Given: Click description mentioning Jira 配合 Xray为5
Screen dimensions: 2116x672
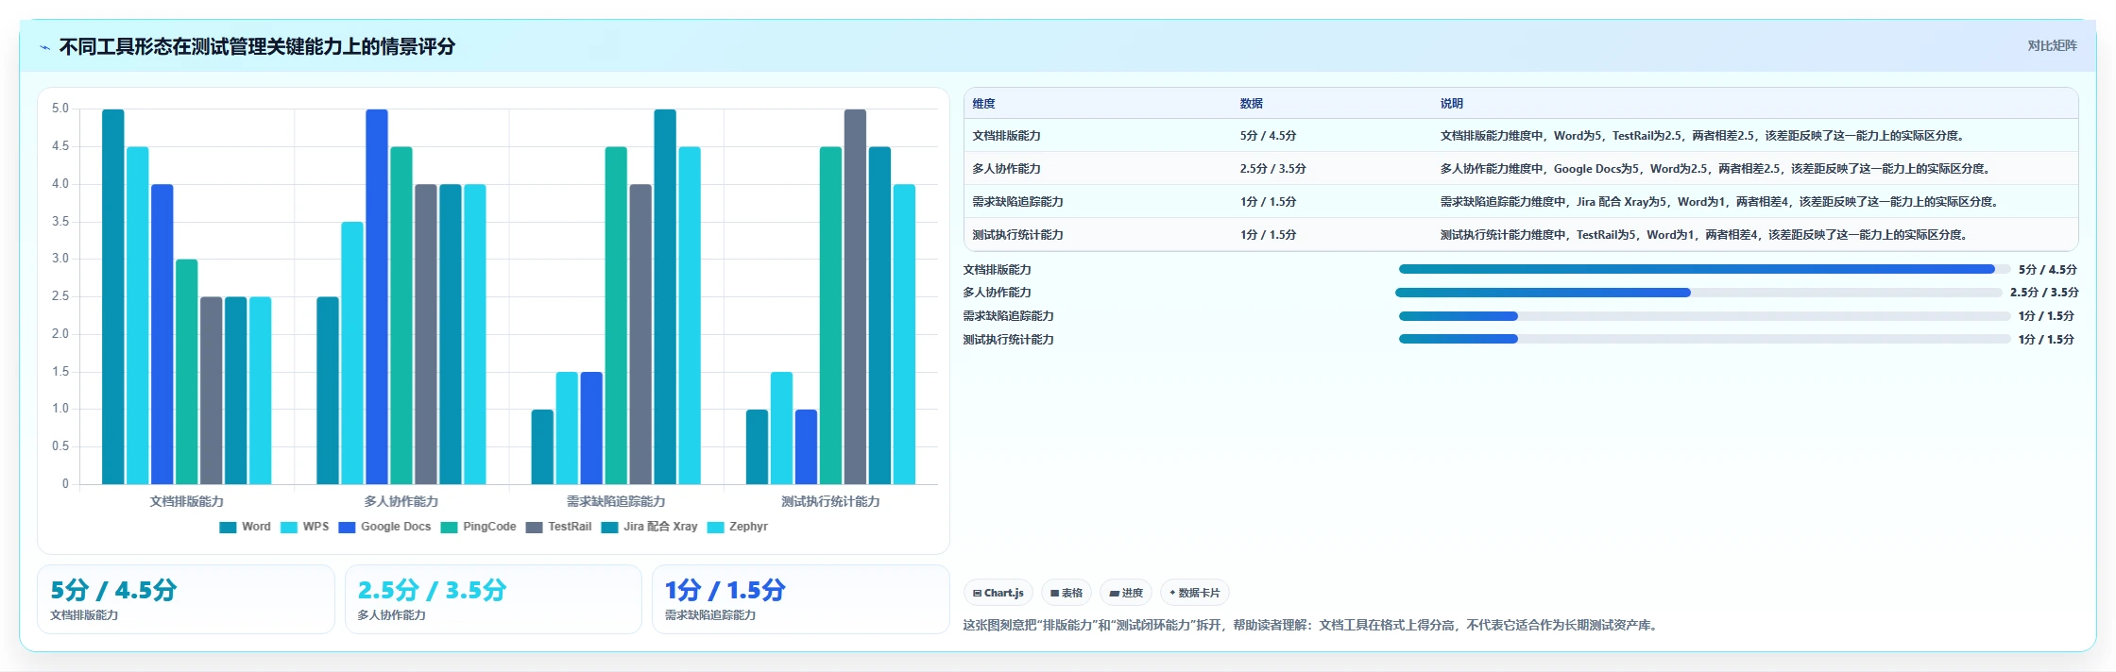Looking at the screenshot, I should point(1721,202).
